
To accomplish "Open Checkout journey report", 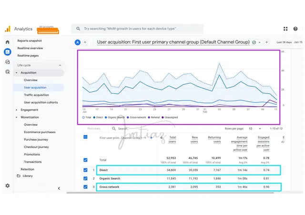I will (x=36, y=147).
